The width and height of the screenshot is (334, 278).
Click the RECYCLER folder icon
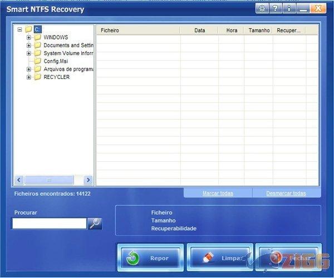coord(37,77)
